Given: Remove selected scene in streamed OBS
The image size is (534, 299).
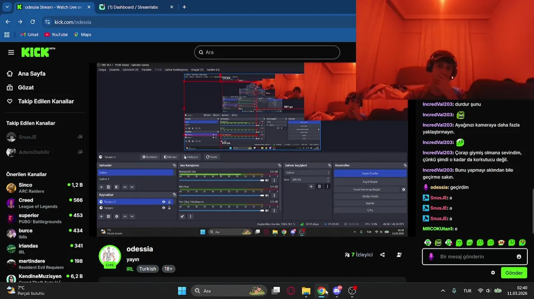Looking at the screenshot, I should tap(109, 187).
